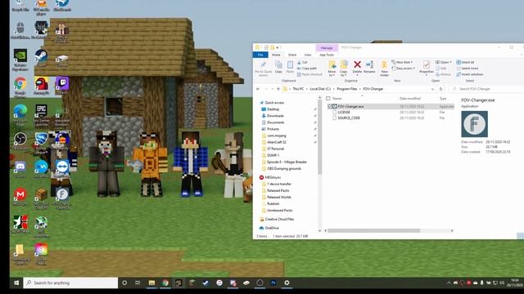Screen dimensions: 524x294
Task: Switch to the Home ribbon tab
Action: coord(276,55)
